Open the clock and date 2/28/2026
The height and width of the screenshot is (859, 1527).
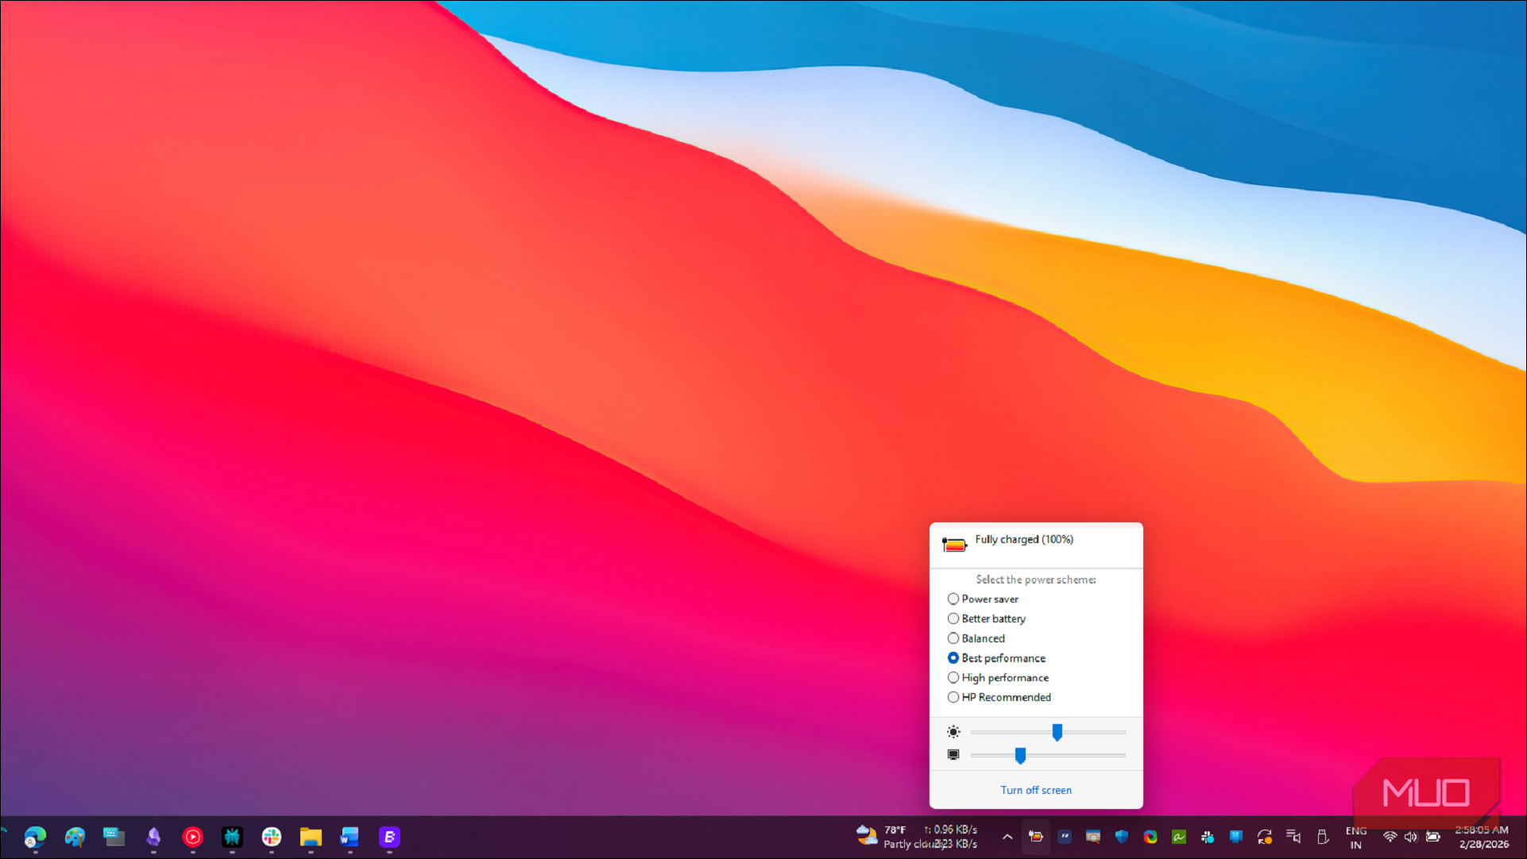(x=1483, y=838)
